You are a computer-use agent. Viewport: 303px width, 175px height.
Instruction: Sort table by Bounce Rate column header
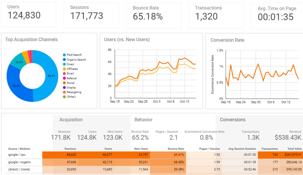(x=176, y=149)
